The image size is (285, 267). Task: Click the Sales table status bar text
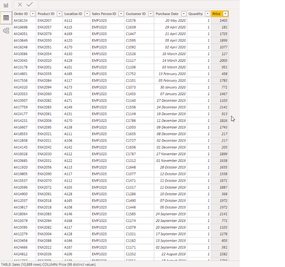(x=48, y=265)
